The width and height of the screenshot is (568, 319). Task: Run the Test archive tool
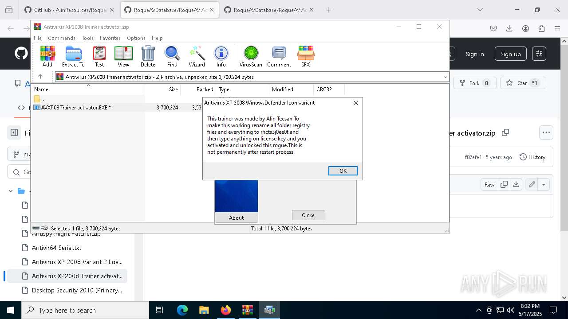99,56
